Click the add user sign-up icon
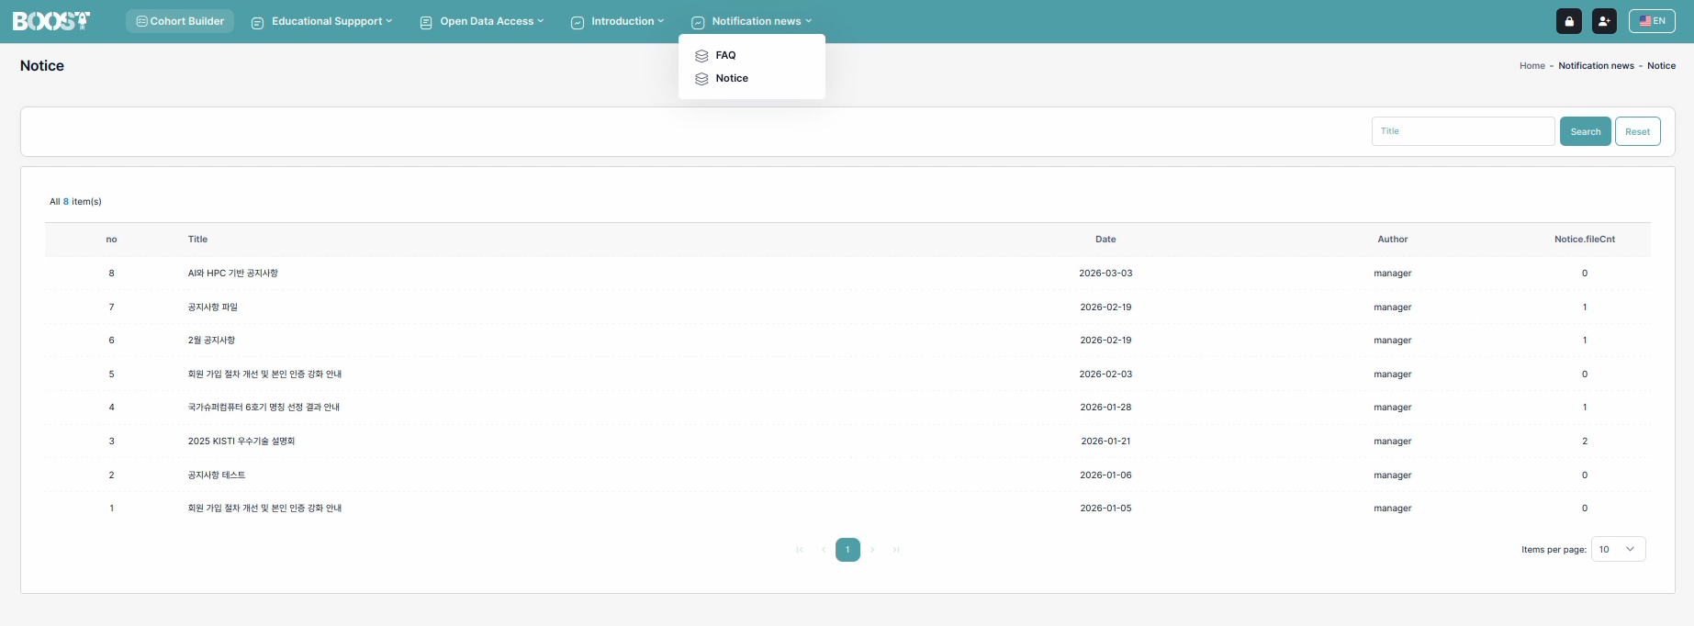Screen dimensions: 1694x626 pyautogui.click(x=1604, y=21)
